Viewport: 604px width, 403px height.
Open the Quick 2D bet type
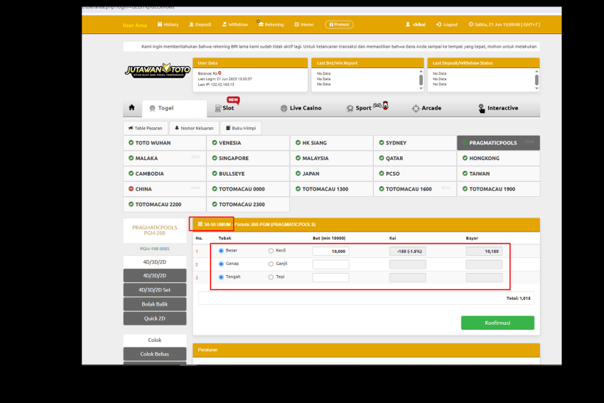point(155,318)
